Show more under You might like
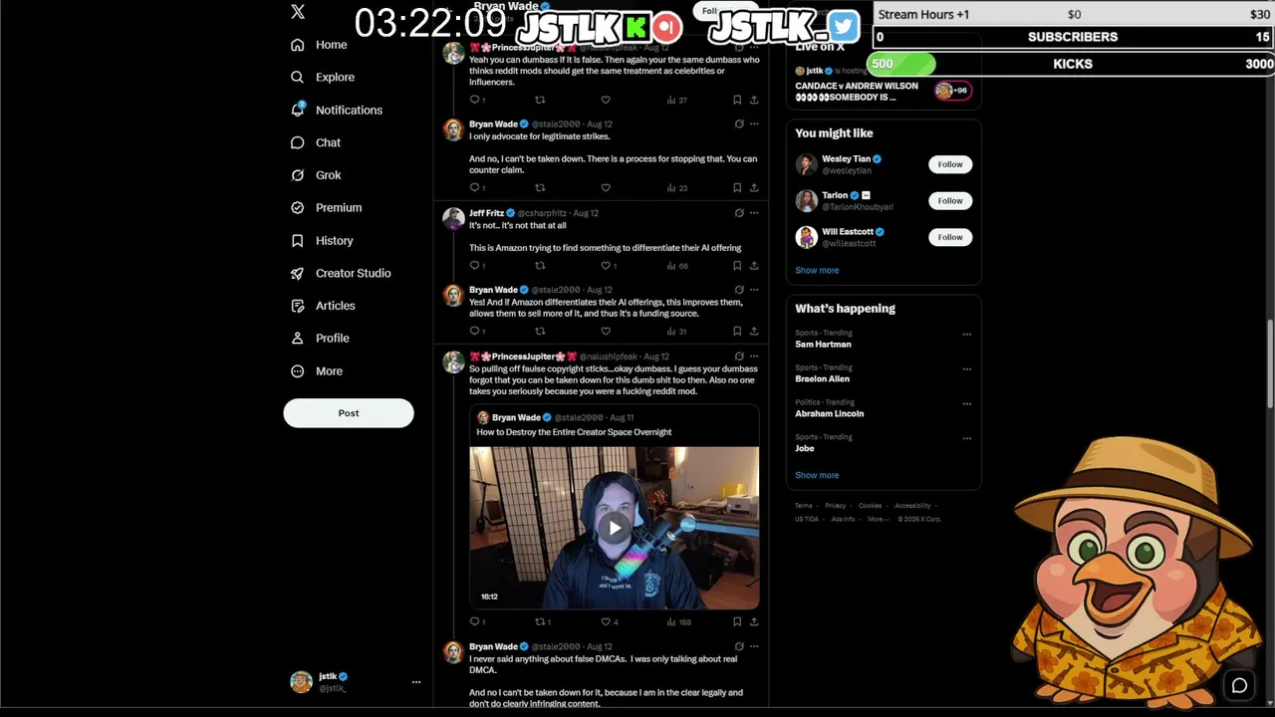The image size is (1275, 717). pyautogui.click(x=817, y=271)
